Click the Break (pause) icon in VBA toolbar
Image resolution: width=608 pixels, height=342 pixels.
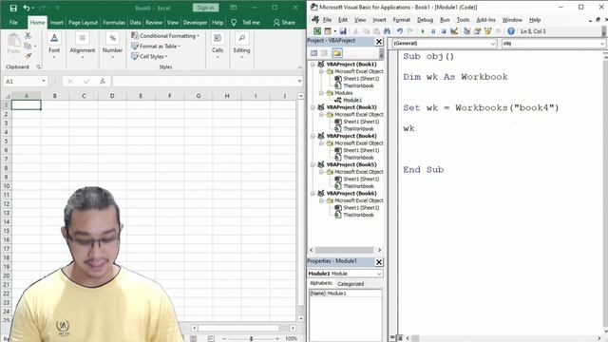[433, 31]
